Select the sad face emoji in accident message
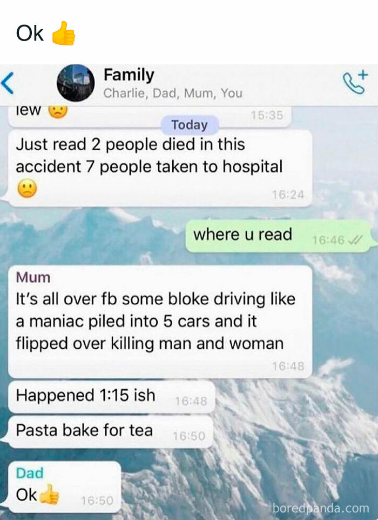Viewport: 378px width, 520px height. [27, 188]
